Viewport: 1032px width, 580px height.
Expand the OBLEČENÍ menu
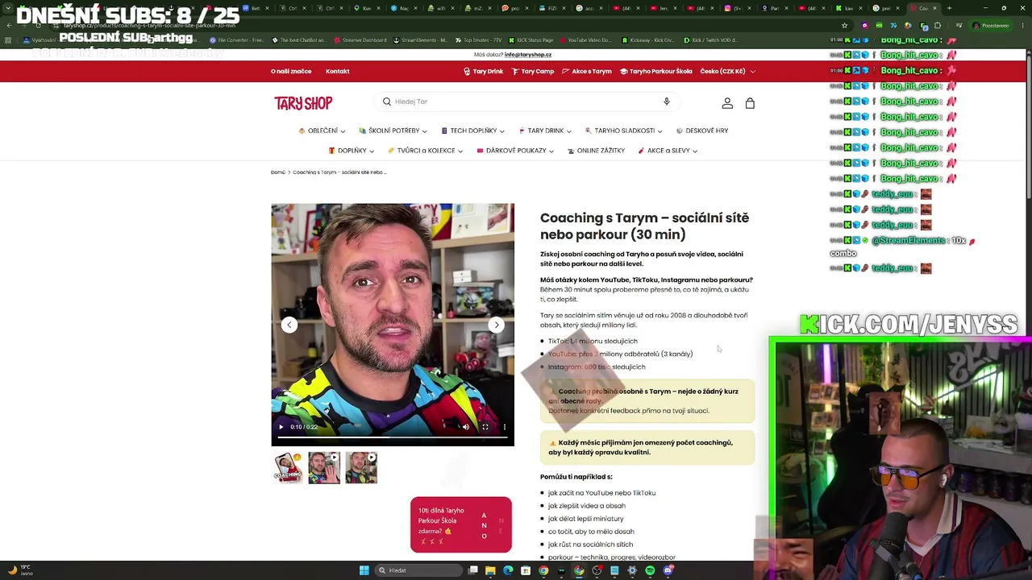(322, 130)
